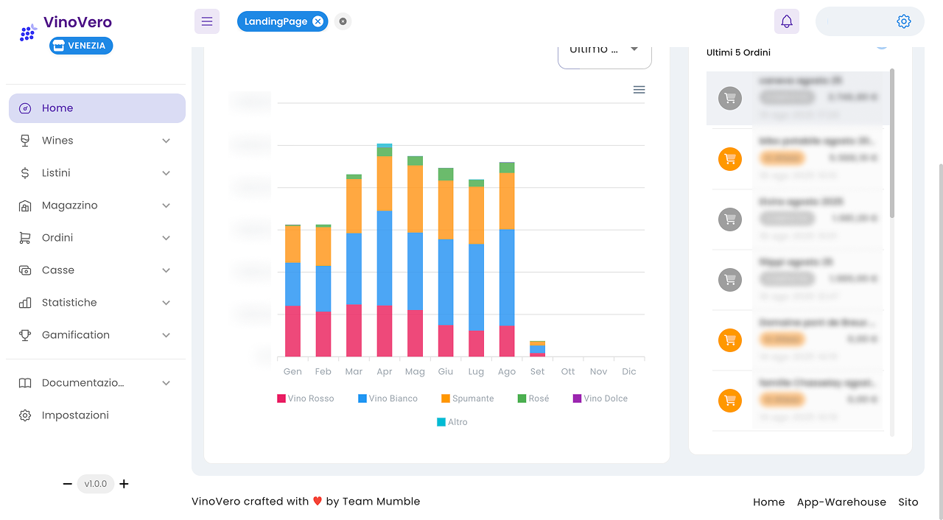Click the orange cart icon on an order
The height and width of the screenshot is (520, 943).
point(730,158)
